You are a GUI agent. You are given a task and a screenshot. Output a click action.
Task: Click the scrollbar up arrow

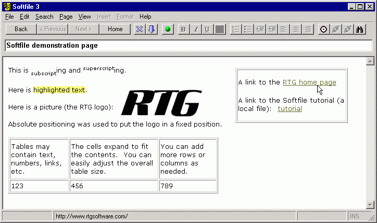(370, 61)
